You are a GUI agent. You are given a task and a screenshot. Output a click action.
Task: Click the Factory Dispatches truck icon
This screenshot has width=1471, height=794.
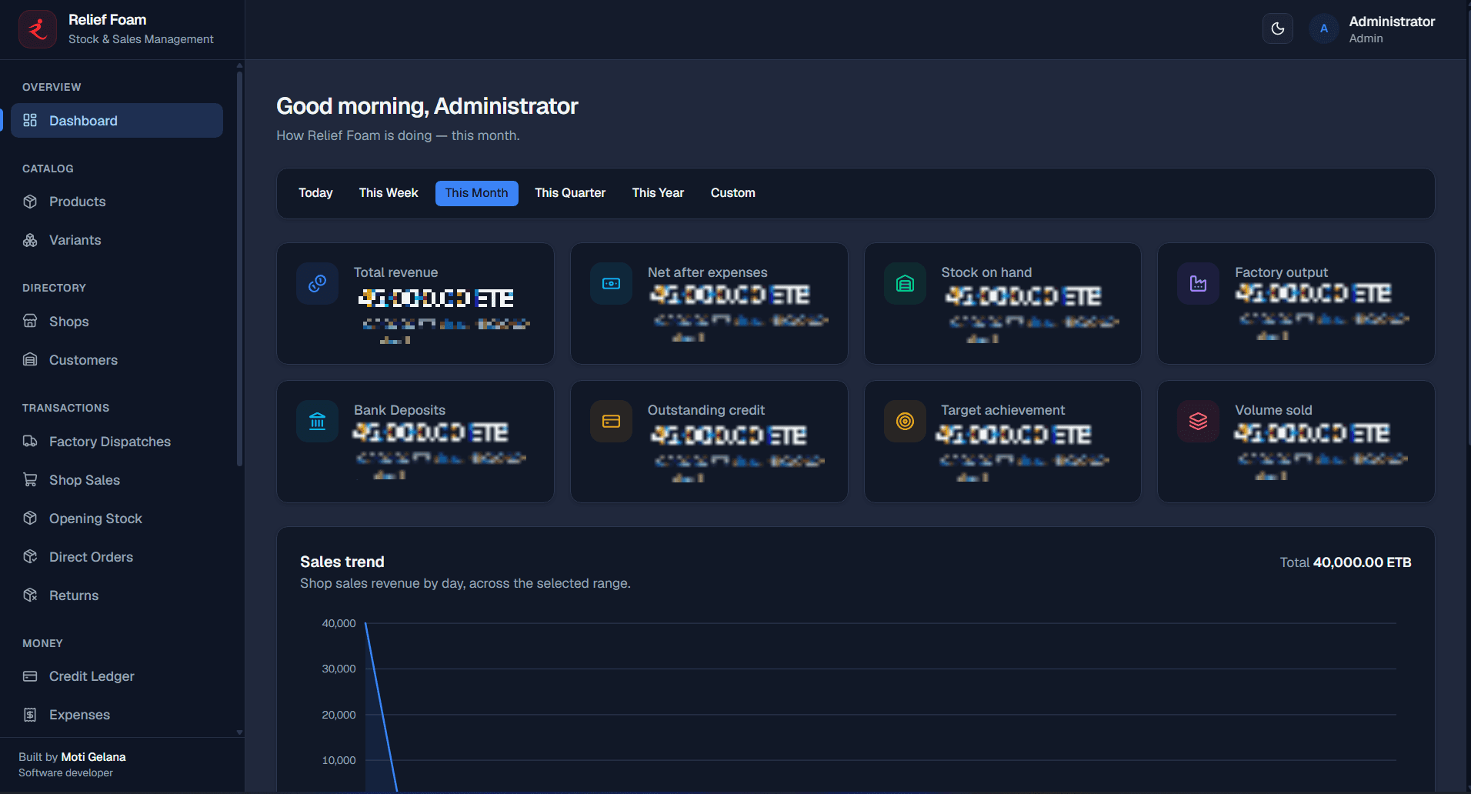30,441
